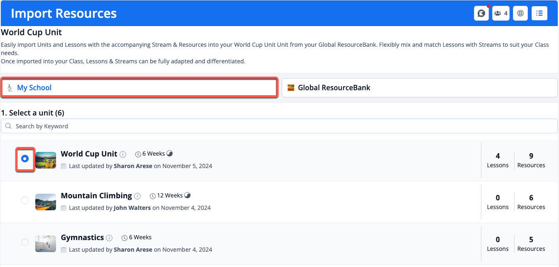Click pie chart icon next to 12 Weeks
The height and width of the screenshot is (267, 559).
[187, 195]
